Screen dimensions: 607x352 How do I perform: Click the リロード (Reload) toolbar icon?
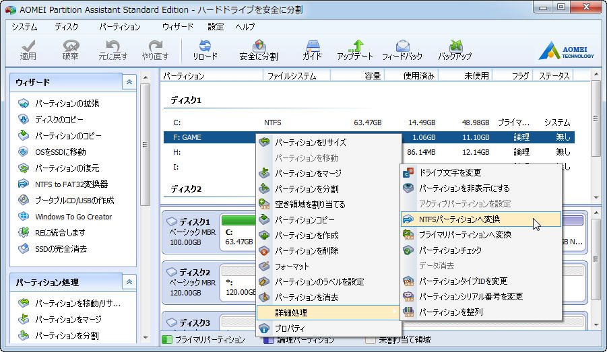click(205, 50)
